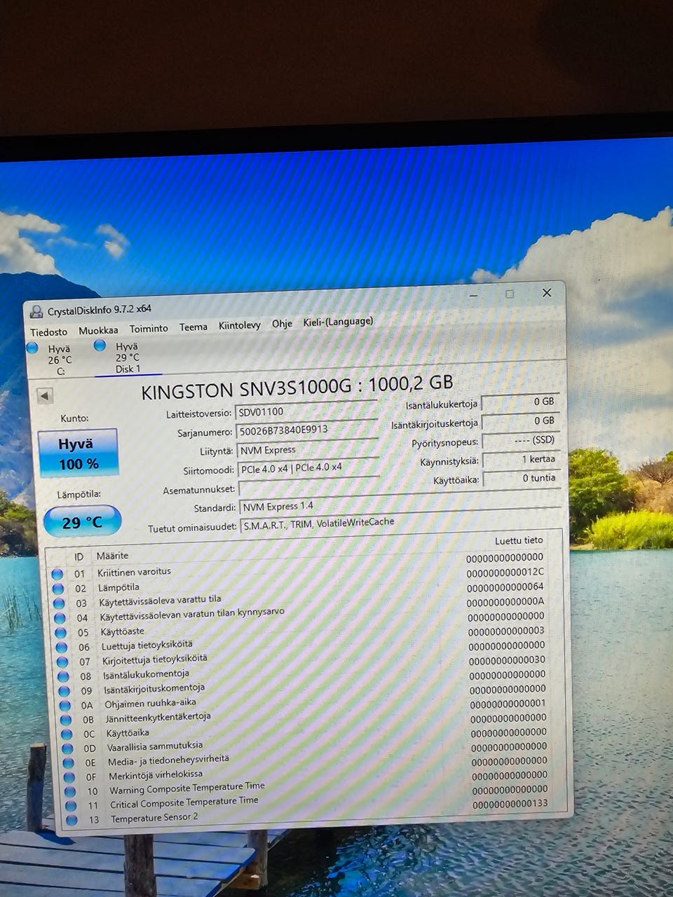Image resolution: width=673 pixels, height=897 pixels.
Task: Click status icon of Lämpötila row 02
Action: pyautogui.click(x=57, y=589)
